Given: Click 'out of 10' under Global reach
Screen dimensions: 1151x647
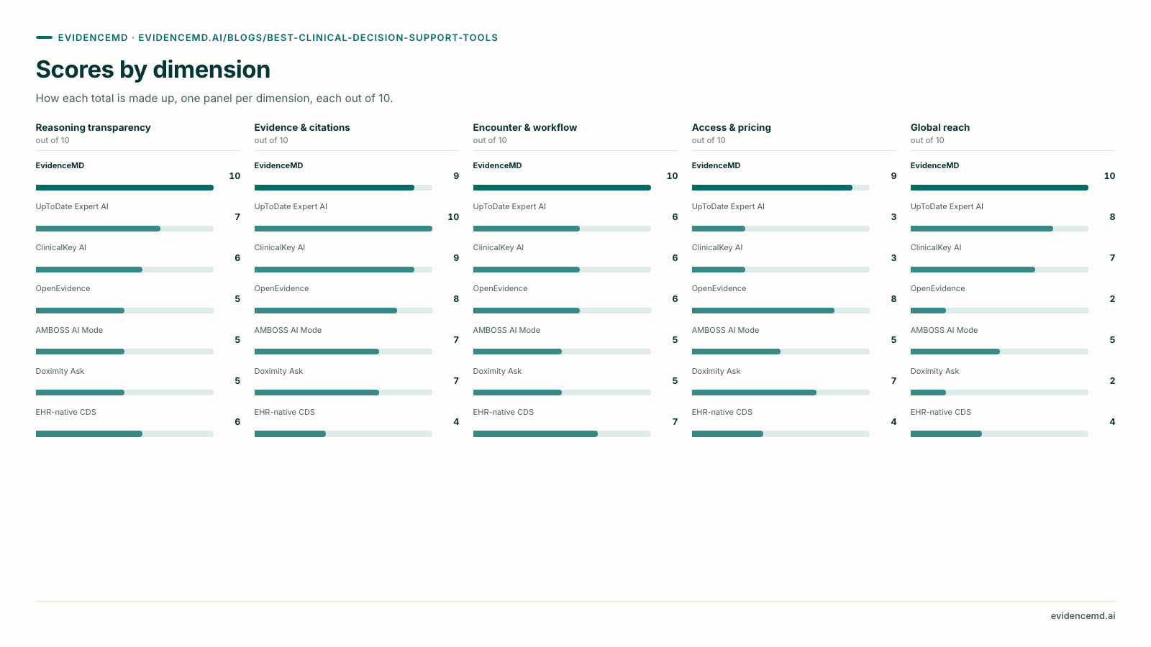Looking at the screenshot, I should pyautogui.click(x=927, y=140).
